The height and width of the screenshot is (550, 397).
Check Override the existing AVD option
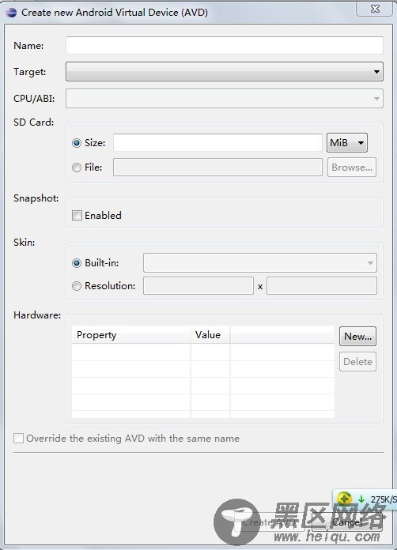coord(19,438)
